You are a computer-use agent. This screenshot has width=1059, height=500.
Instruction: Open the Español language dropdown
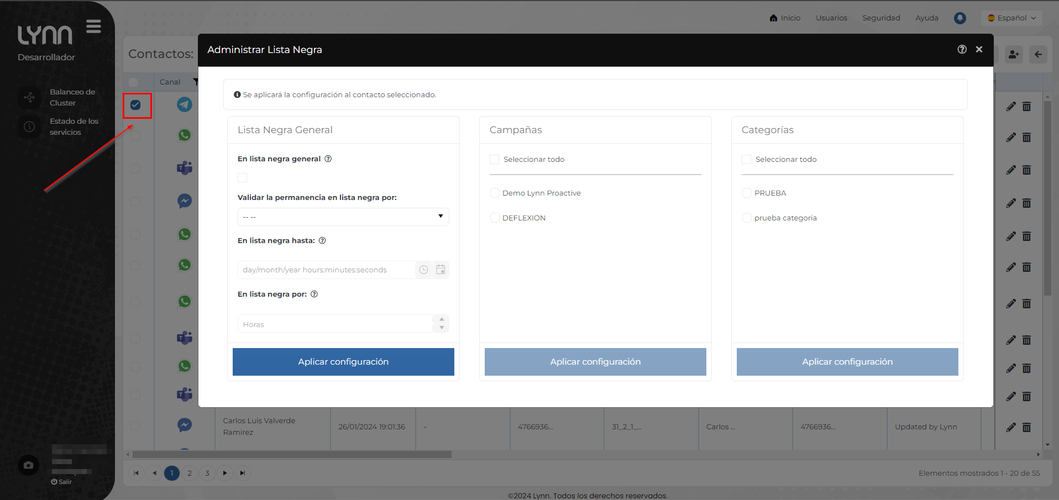[x=1012, y=18]
